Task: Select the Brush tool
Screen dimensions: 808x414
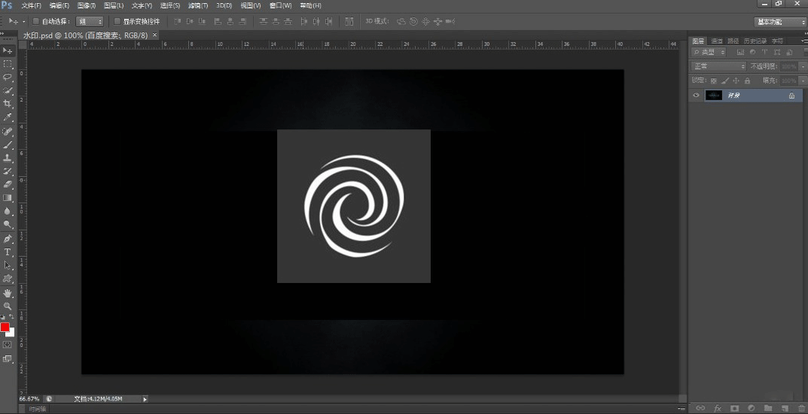Action: (x=8, y=145)
